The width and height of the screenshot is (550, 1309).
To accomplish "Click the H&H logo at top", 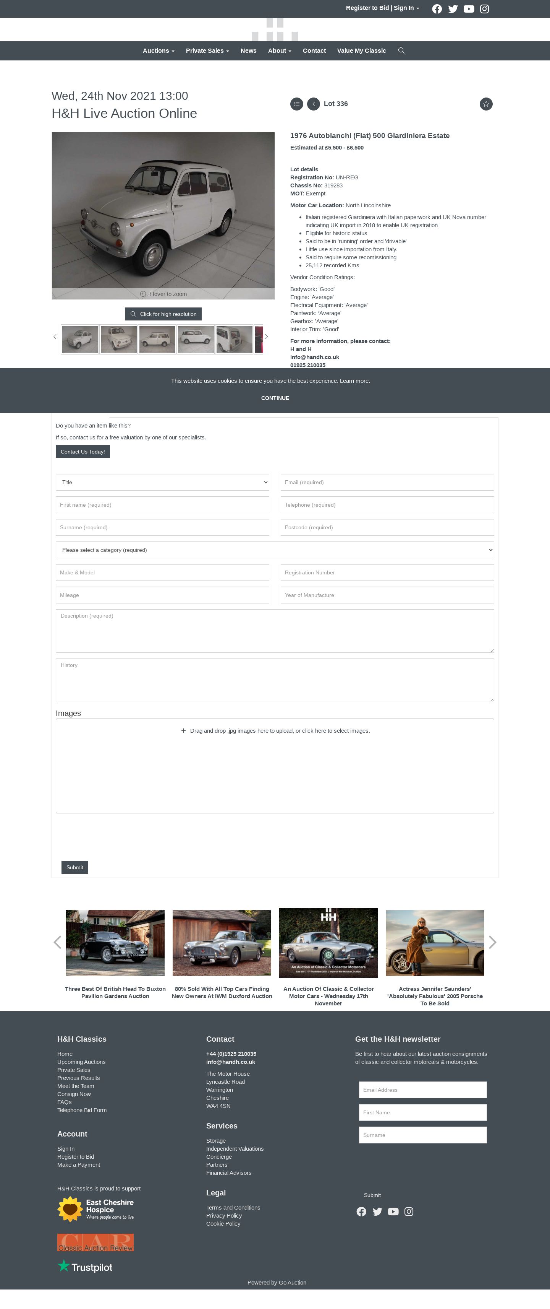I will (275, 29).
